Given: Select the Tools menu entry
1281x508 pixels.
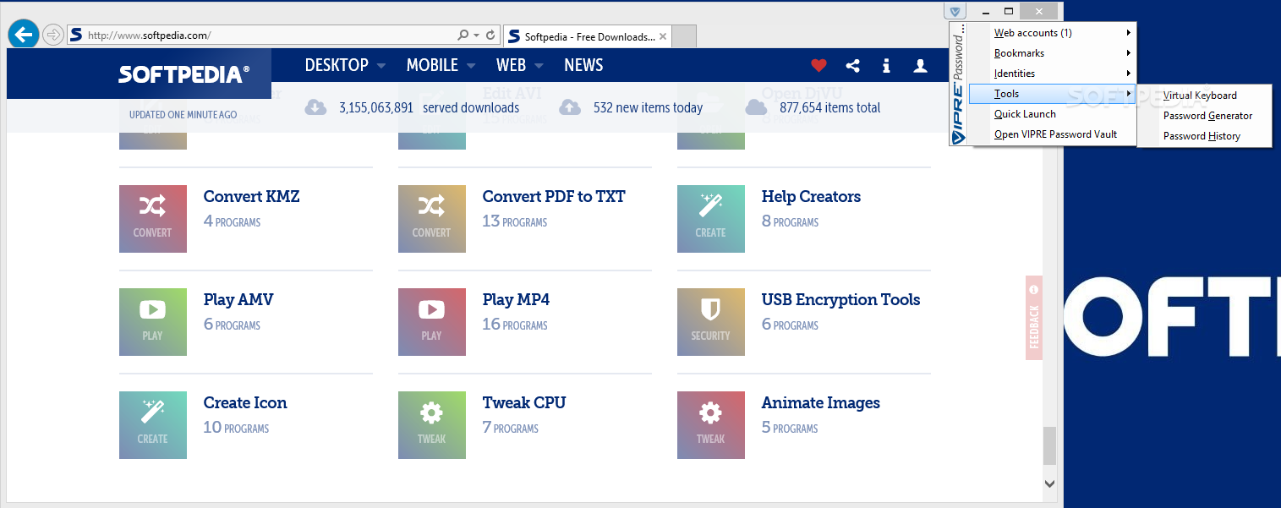Looking at the screenshot, I should click(x=1053, y=94).
